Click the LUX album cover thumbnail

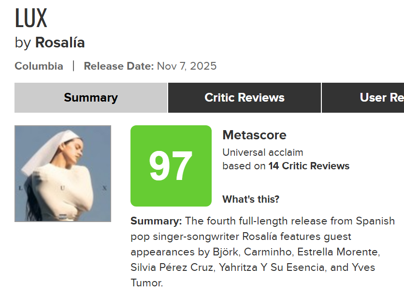(x=63, y=174)
